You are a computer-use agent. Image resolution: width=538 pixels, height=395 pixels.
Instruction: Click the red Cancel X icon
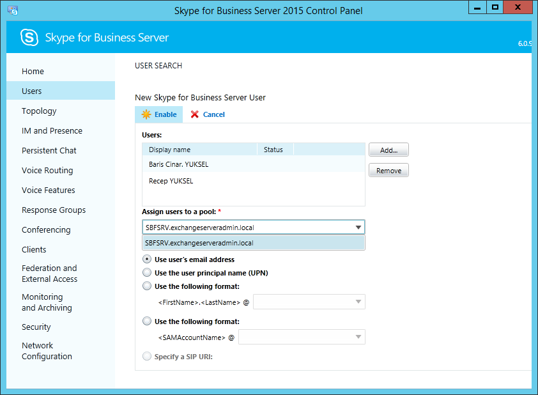pos(194,114)
